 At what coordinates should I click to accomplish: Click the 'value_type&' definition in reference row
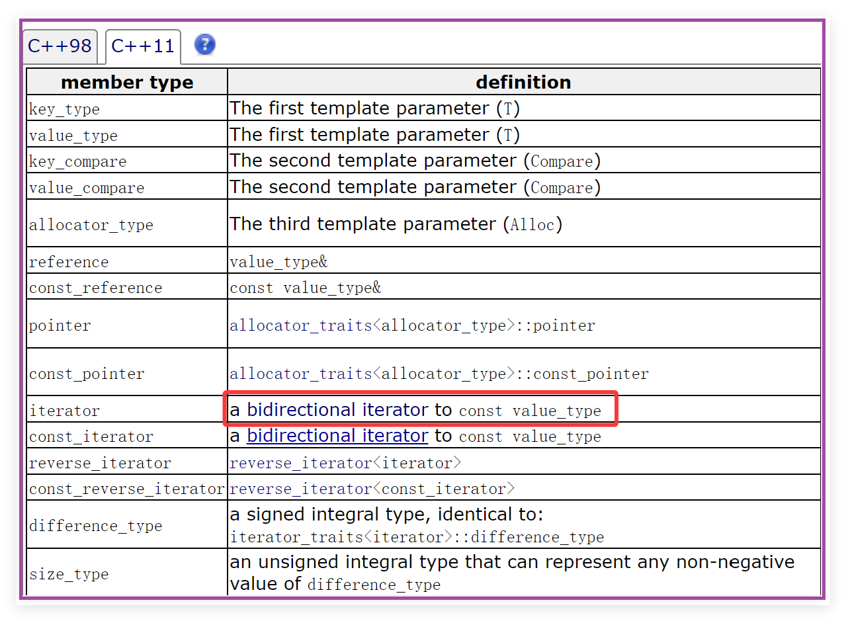pos(278,262)
